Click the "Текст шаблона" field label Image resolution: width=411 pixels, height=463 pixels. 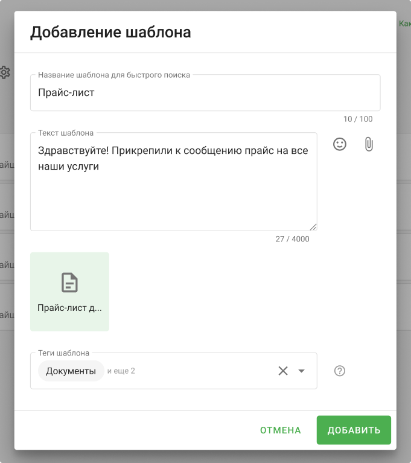tap(66, 133)
